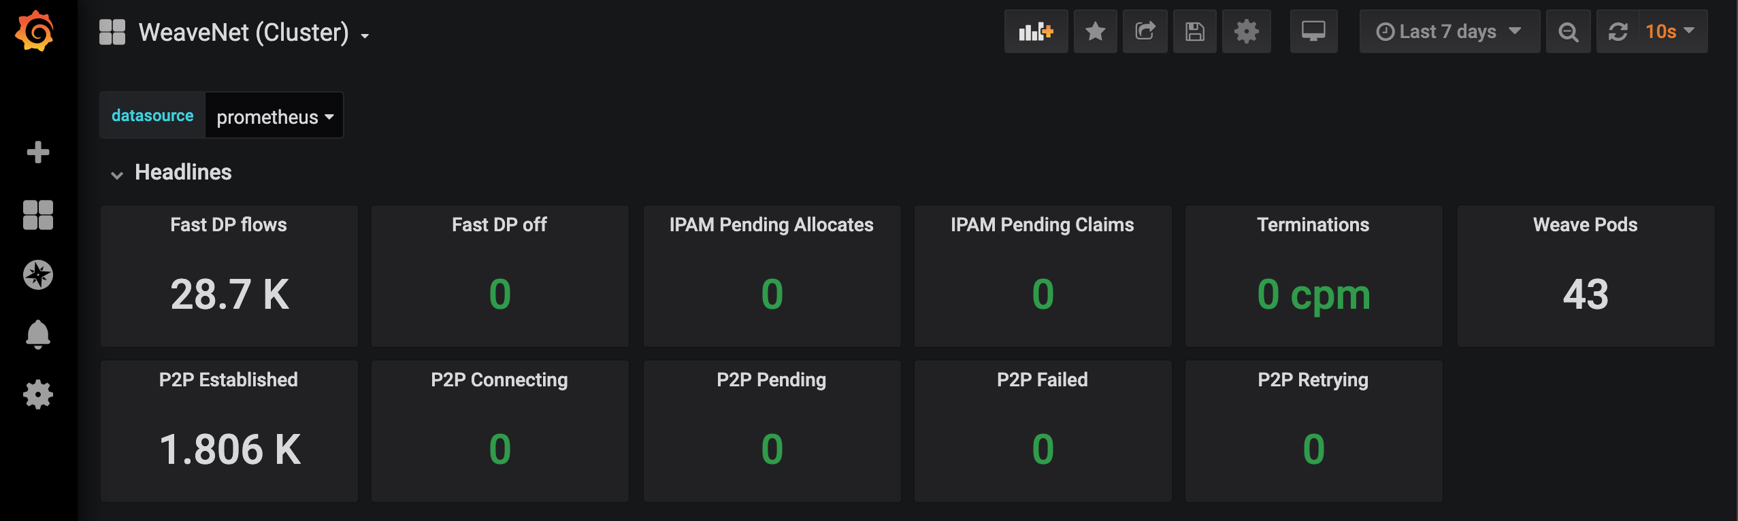Click the Add panel icon
Image resolution: width=1738 pixels, height=521 pixels.
point(1036,31)
